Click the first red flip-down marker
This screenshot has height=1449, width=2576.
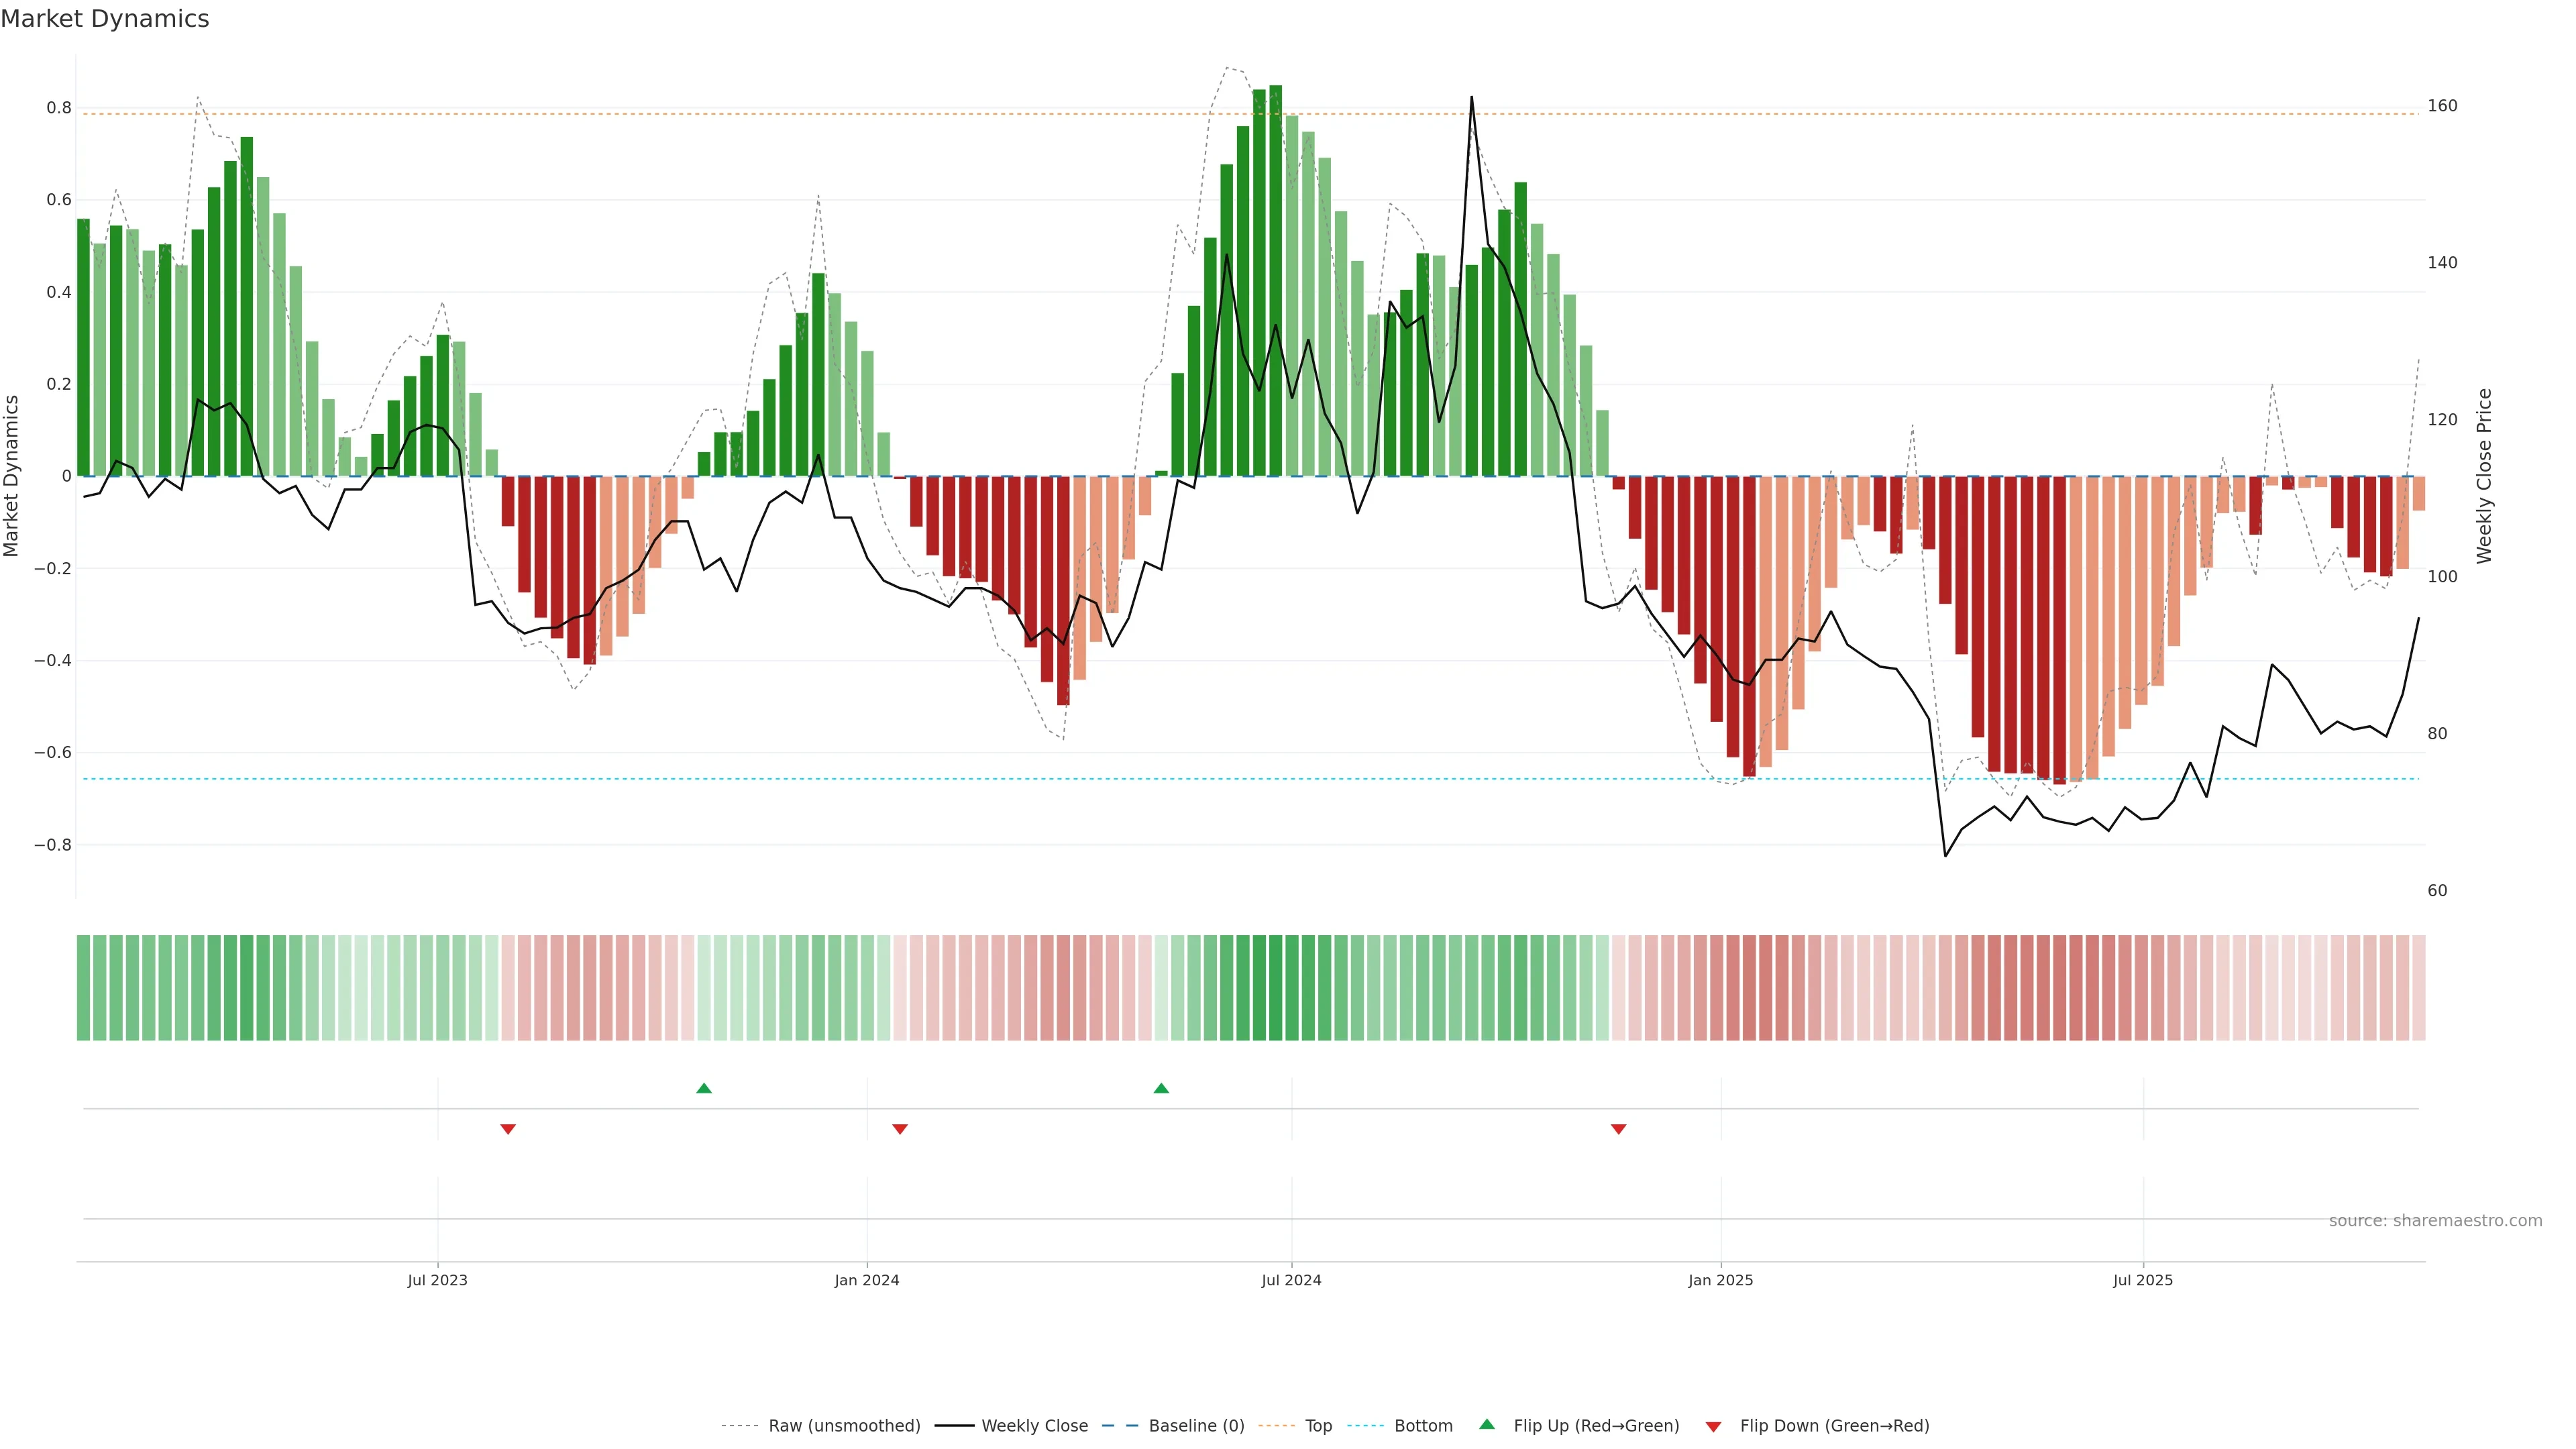(508, 1129)
